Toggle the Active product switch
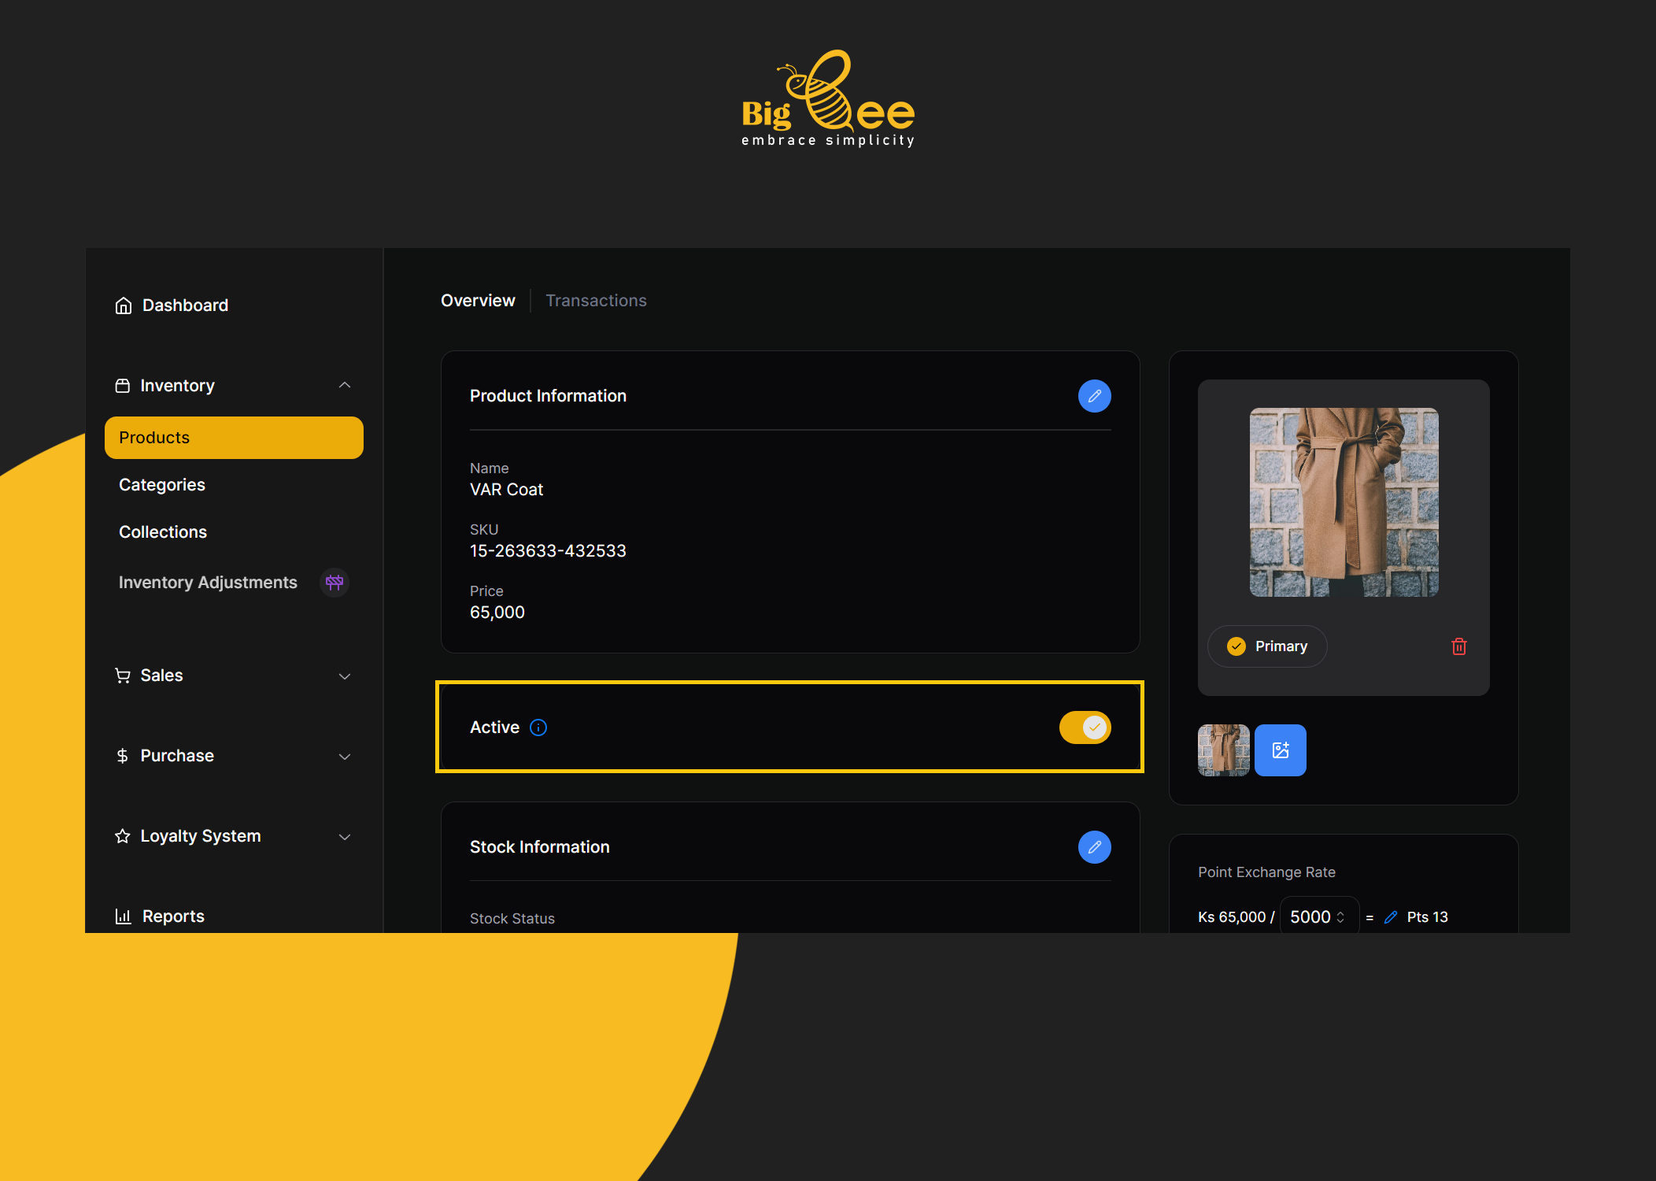 1085,727
